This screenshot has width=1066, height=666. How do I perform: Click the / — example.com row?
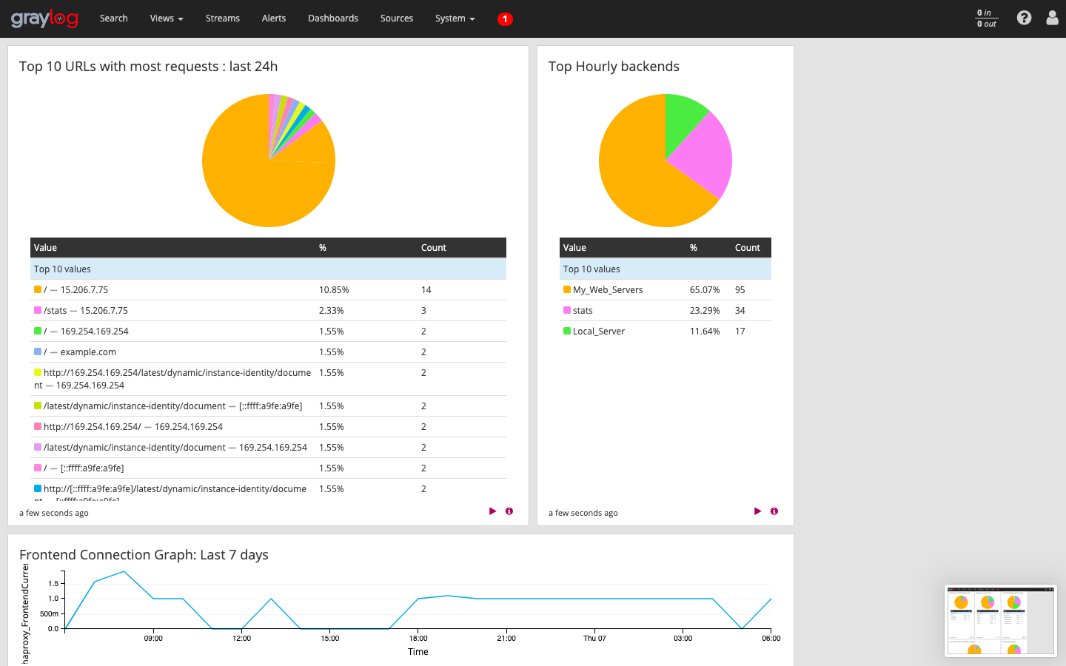point(268,352)
